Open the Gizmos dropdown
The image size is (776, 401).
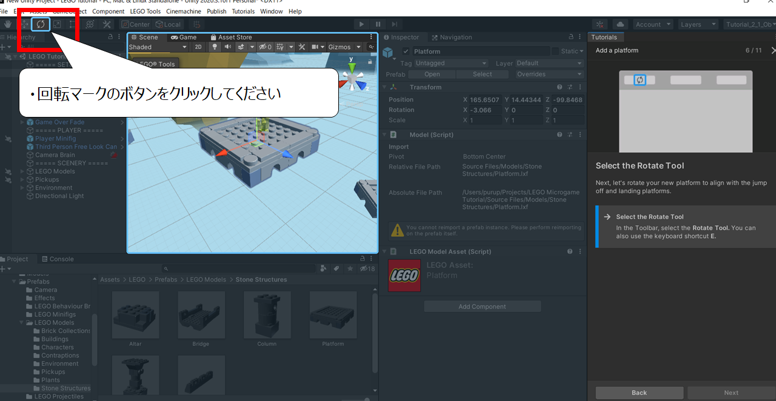(345, 47)
